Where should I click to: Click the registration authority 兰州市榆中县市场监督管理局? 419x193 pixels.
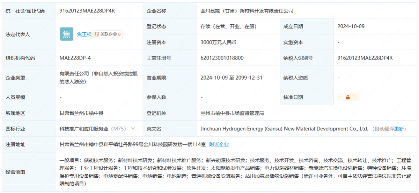tap(232, 113)
